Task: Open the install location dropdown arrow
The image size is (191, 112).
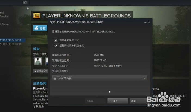Action: [145, 78]
